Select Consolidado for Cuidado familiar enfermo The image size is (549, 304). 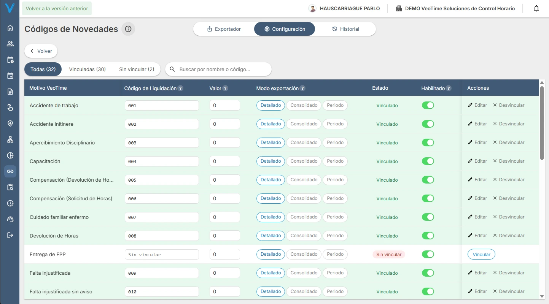pyautogui.click(x=304, y=217)
